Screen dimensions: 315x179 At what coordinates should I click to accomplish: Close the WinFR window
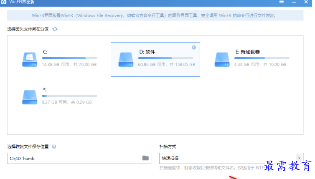306,2
